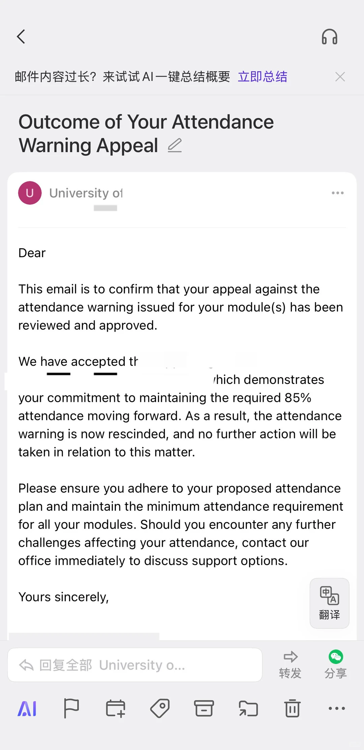Viewport: 364px width, 750px height.
Task: Add email to calendar schedule
Action: [116, 709]
